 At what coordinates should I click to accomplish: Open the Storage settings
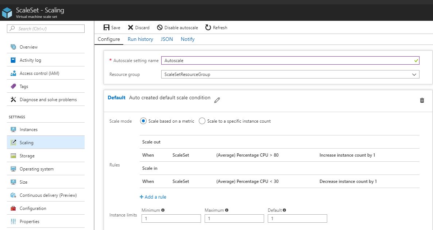point(27,156)
